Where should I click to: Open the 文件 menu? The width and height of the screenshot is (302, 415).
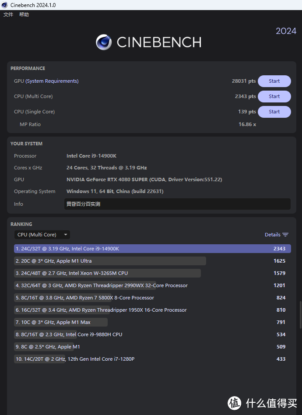(x=8, y=14)
